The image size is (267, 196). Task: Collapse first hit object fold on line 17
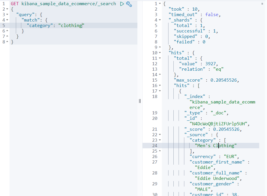click(160, 91)
